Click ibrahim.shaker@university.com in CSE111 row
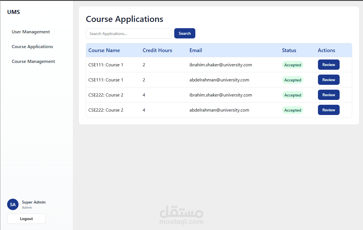Screen dimensions: 363x230 (x=221, y=65)
